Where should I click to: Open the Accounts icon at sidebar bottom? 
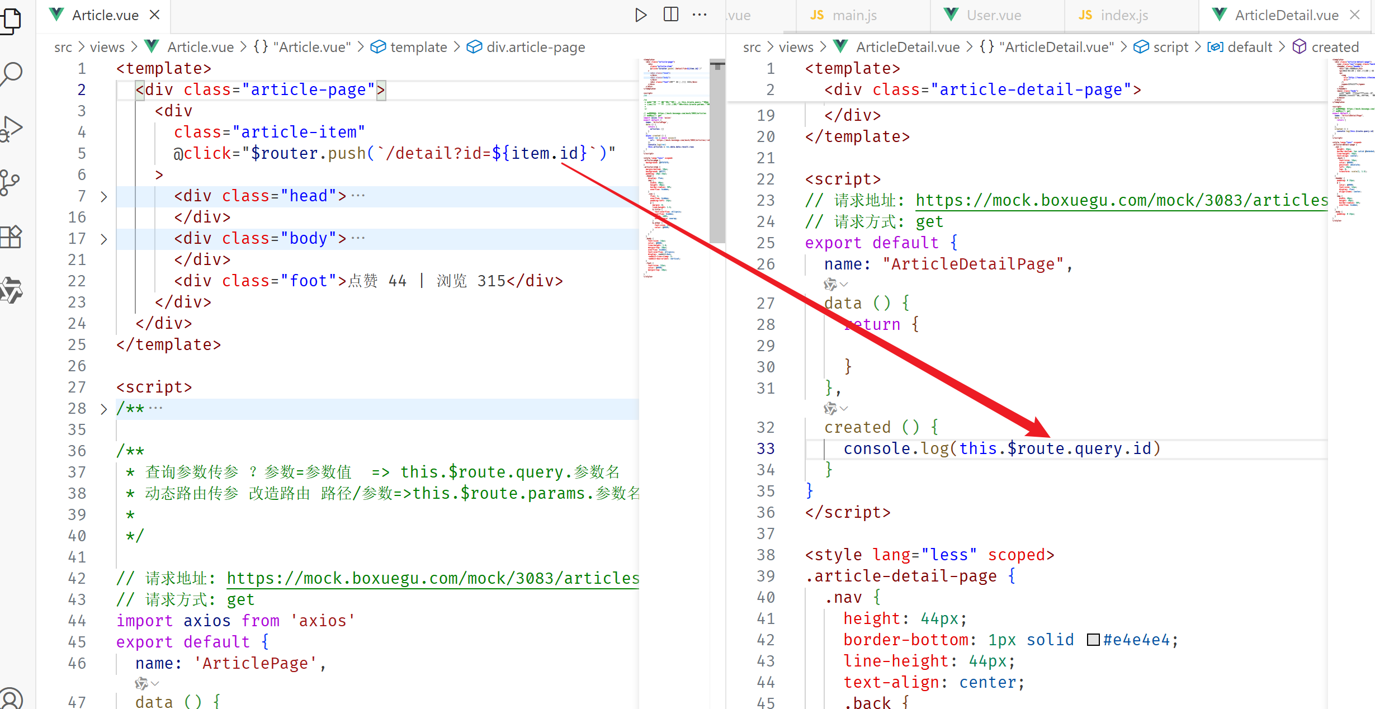[x=11, y=699]
